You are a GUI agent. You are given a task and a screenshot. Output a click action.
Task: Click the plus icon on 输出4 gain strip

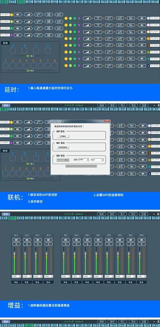tap(98, 244)
